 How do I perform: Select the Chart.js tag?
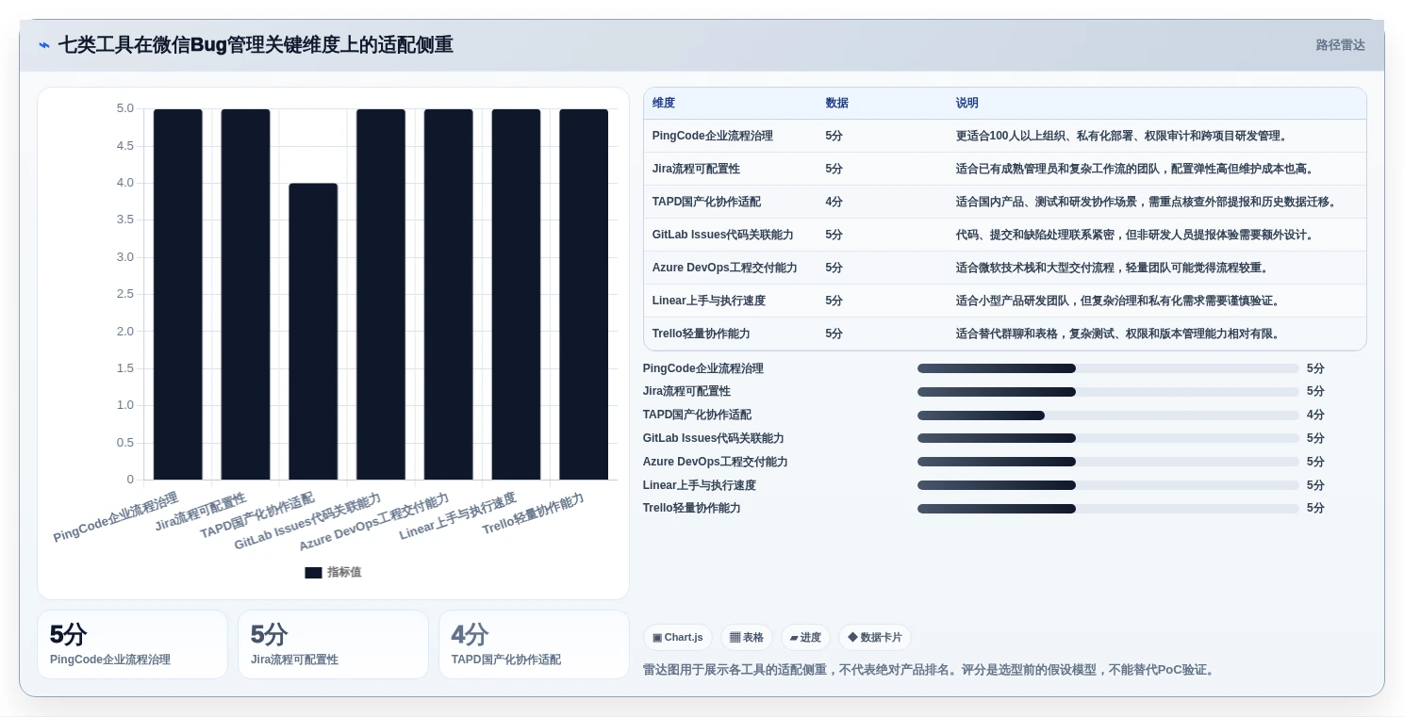click(x=678, y=638)
